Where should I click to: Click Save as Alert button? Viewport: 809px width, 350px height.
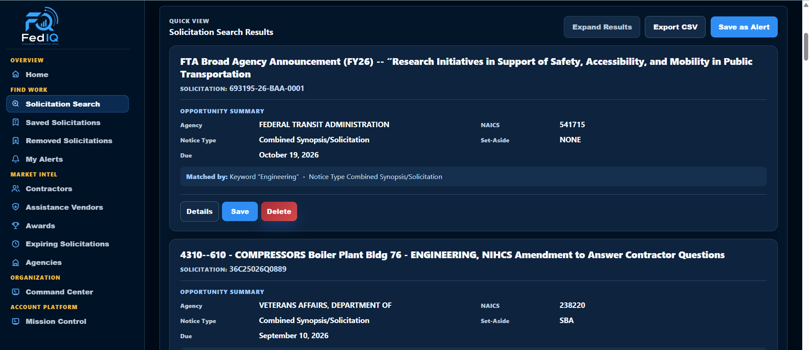[744, 27]
